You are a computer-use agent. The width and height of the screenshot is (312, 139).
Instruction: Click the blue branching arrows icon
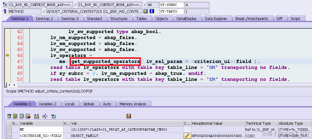pos(45,116)
